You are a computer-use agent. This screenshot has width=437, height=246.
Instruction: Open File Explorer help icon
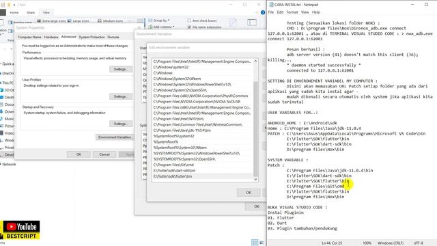pos(262,12)
